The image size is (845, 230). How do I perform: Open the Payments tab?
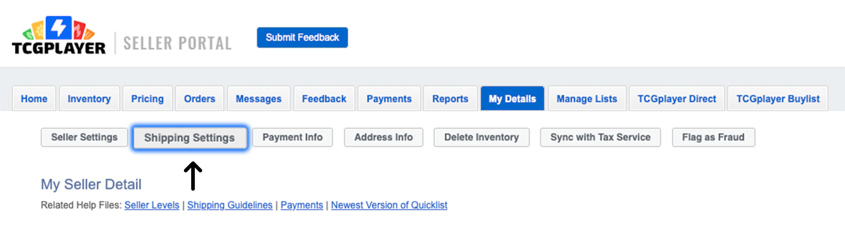tap(389, 99)
